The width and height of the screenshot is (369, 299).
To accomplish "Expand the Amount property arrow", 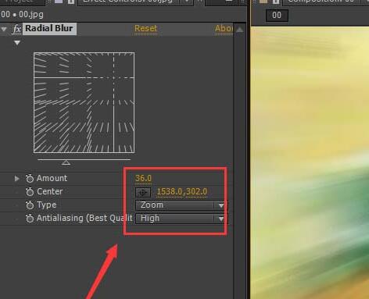I will tap(16, 178).
